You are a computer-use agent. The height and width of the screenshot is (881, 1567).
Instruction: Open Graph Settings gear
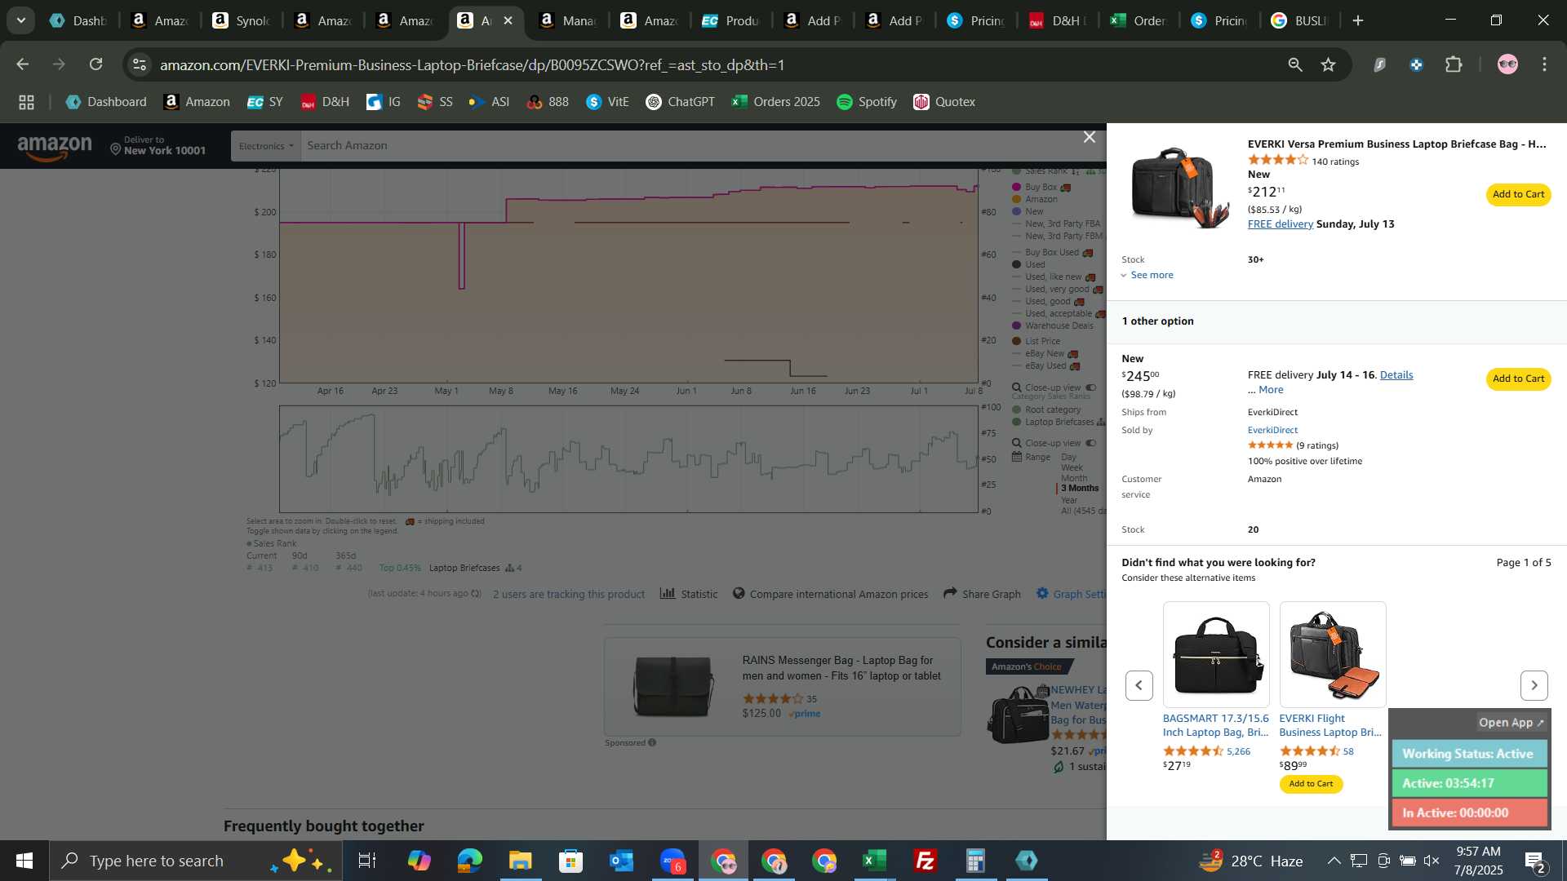point(1042,593)
